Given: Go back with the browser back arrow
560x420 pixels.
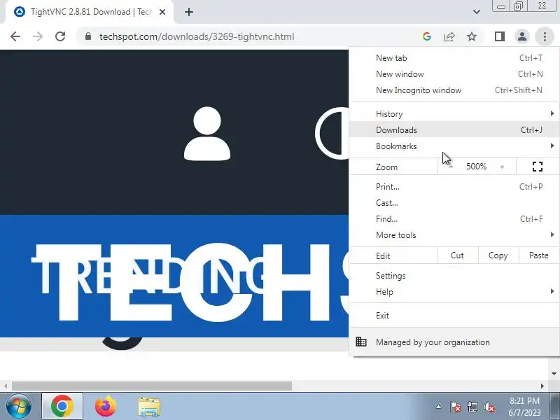Looking at the screenshot, I should pyautogui.click(x=15, y=36).
